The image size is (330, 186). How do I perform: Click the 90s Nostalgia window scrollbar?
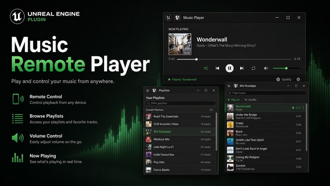(306, 127)
